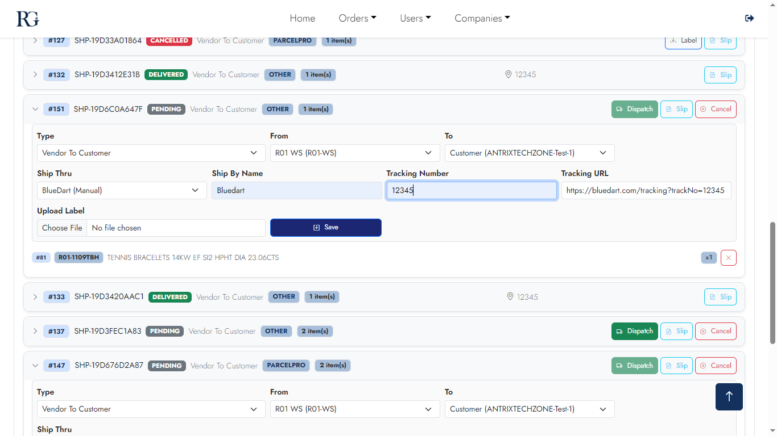The width and height of the screenshot is (777, 436).
Task: Expand shipment #137 row chevron
Action: (35, 331)
